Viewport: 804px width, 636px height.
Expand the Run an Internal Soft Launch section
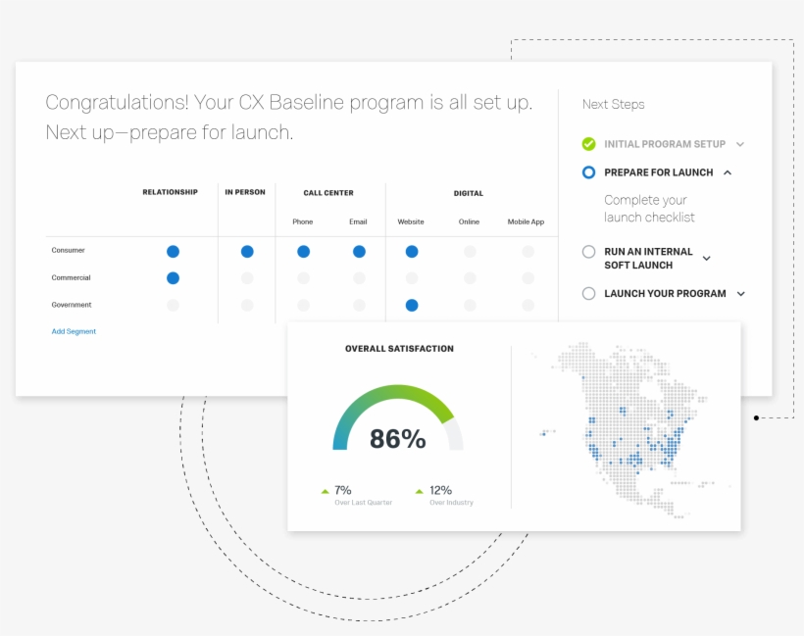pyautogui.click(x=706, y=259)
